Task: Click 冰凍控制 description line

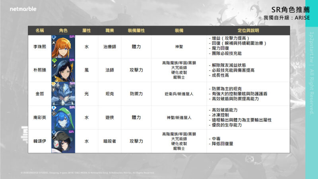Action: point(219,115)
